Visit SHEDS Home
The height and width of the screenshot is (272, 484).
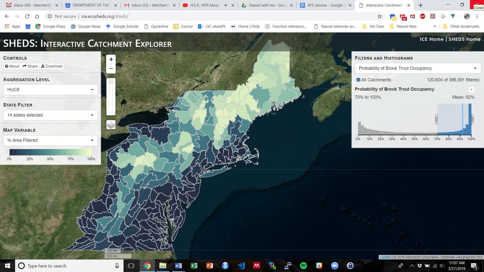(465, 39)
